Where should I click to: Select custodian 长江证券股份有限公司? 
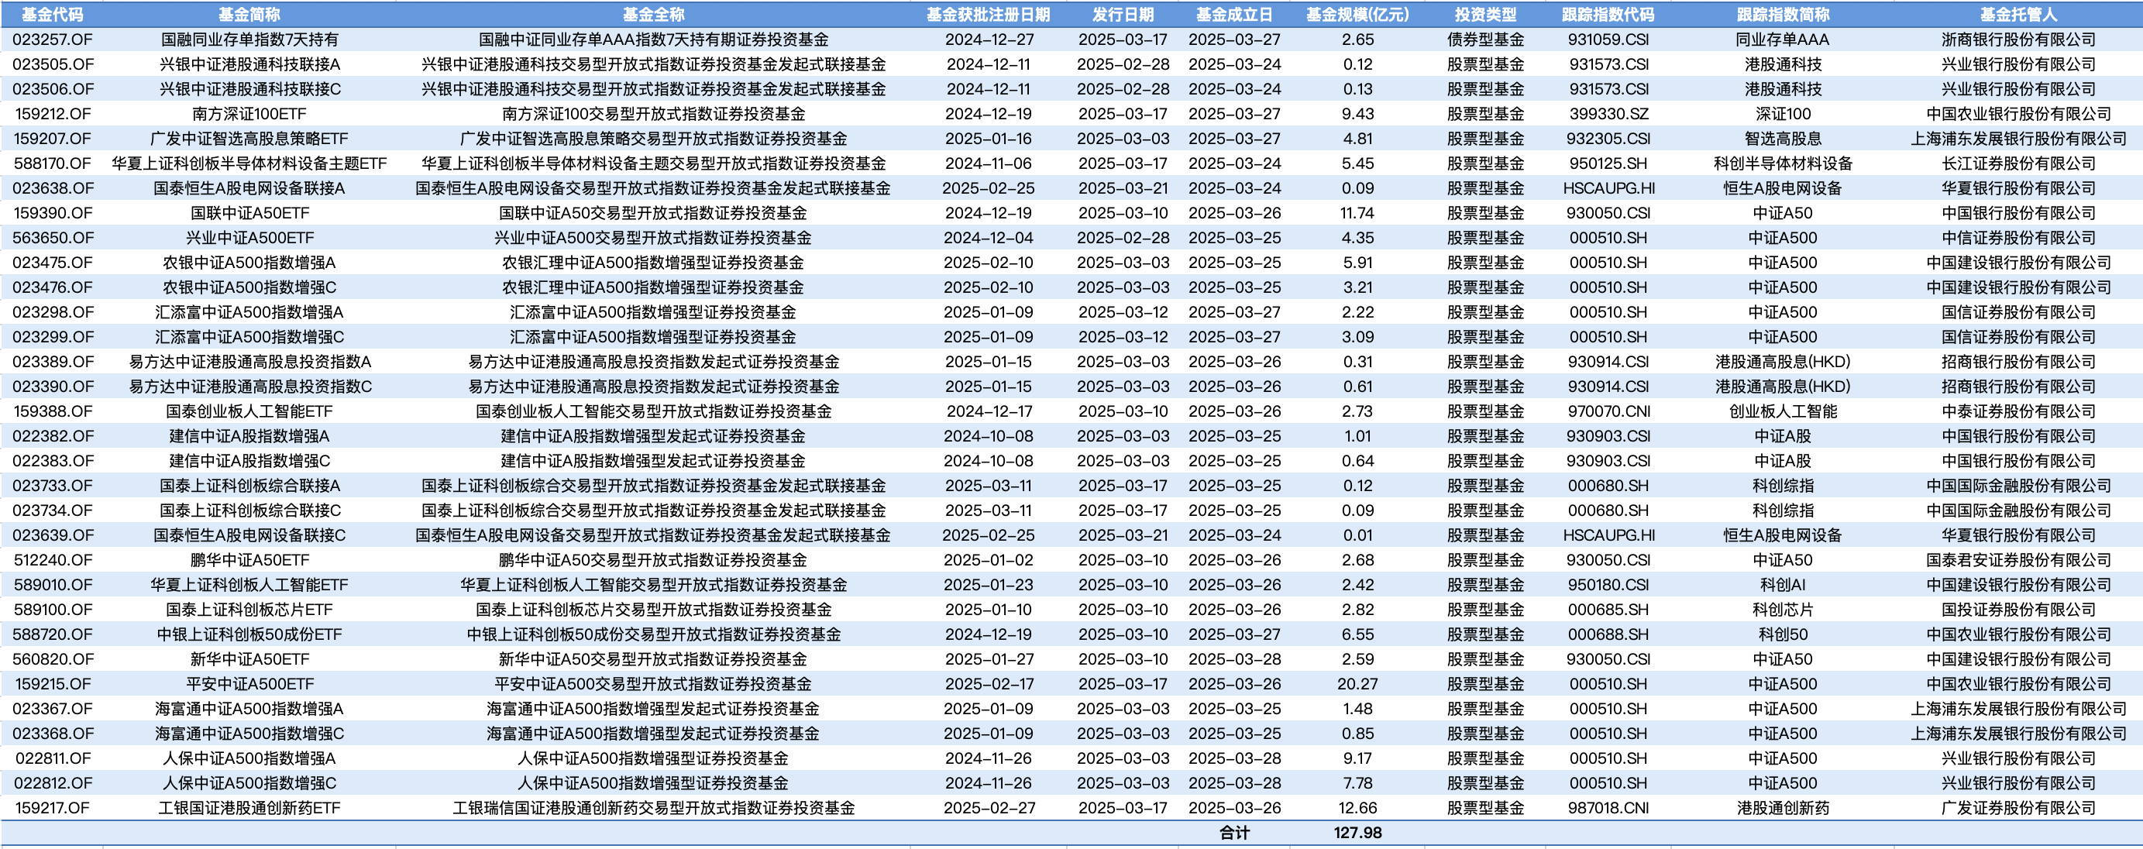(x=2017, y=163)
